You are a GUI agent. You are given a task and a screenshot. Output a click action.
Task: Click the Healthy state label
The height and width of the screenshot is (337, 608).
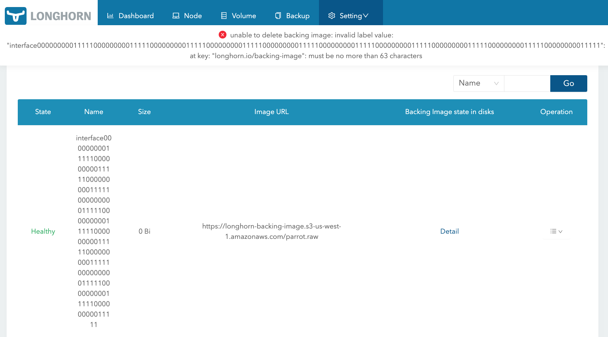[x=43, y=231]
